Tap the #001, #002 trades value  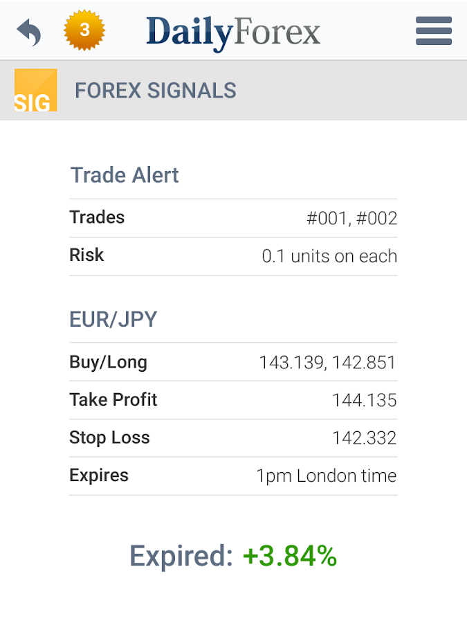(351, 219)
